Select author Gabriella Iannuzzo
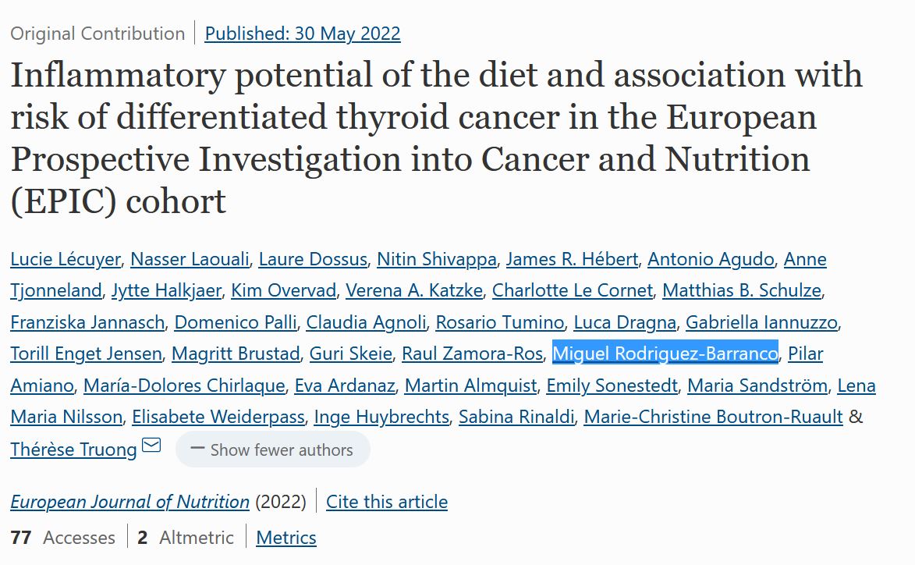Screen dimensions: 915x565 click(761, 322)
